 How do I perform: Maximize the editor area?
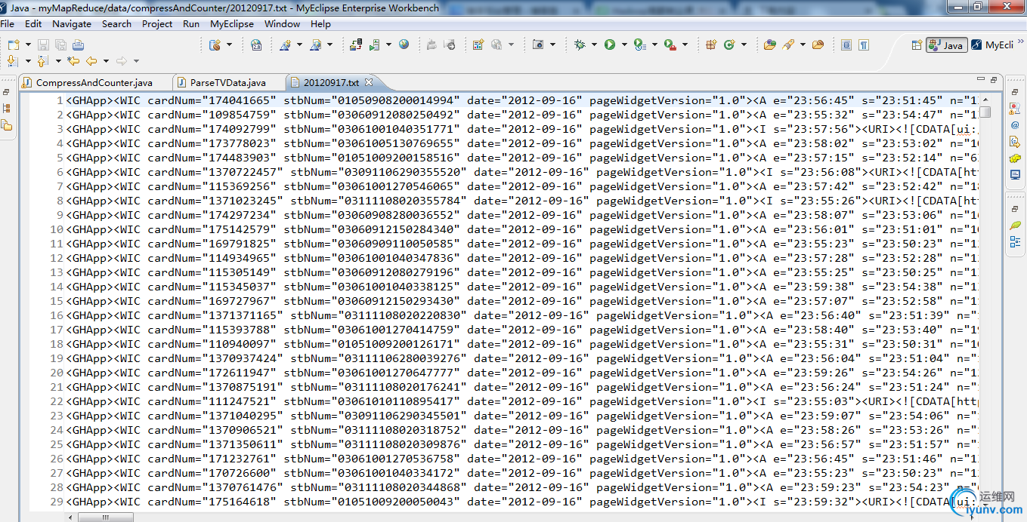(994, 80)
